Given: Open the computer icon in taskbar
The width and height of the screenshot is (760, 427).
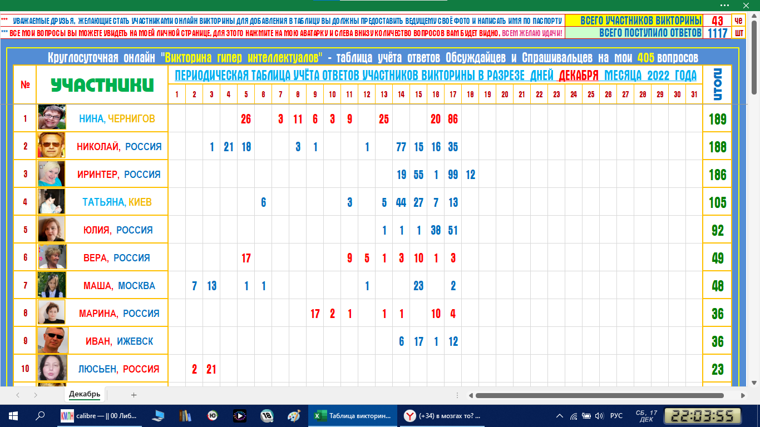Looking at the screenshot, I should point(158,415).
